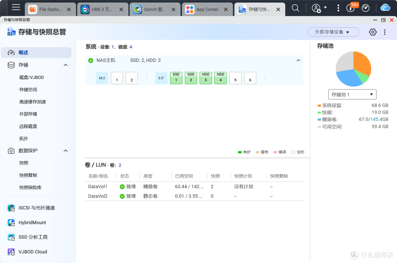Select the 3.5" bay group icon

click(x=161, y=78)
